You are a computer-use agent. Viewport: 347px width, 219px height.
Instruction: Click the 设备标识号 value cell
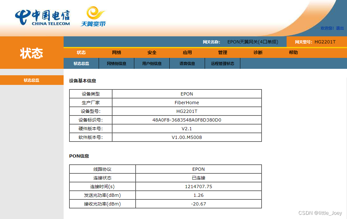click(x=187, y=120)
